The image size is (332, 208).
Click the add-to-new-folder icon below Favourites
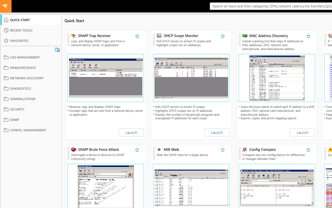pos(57,50)
